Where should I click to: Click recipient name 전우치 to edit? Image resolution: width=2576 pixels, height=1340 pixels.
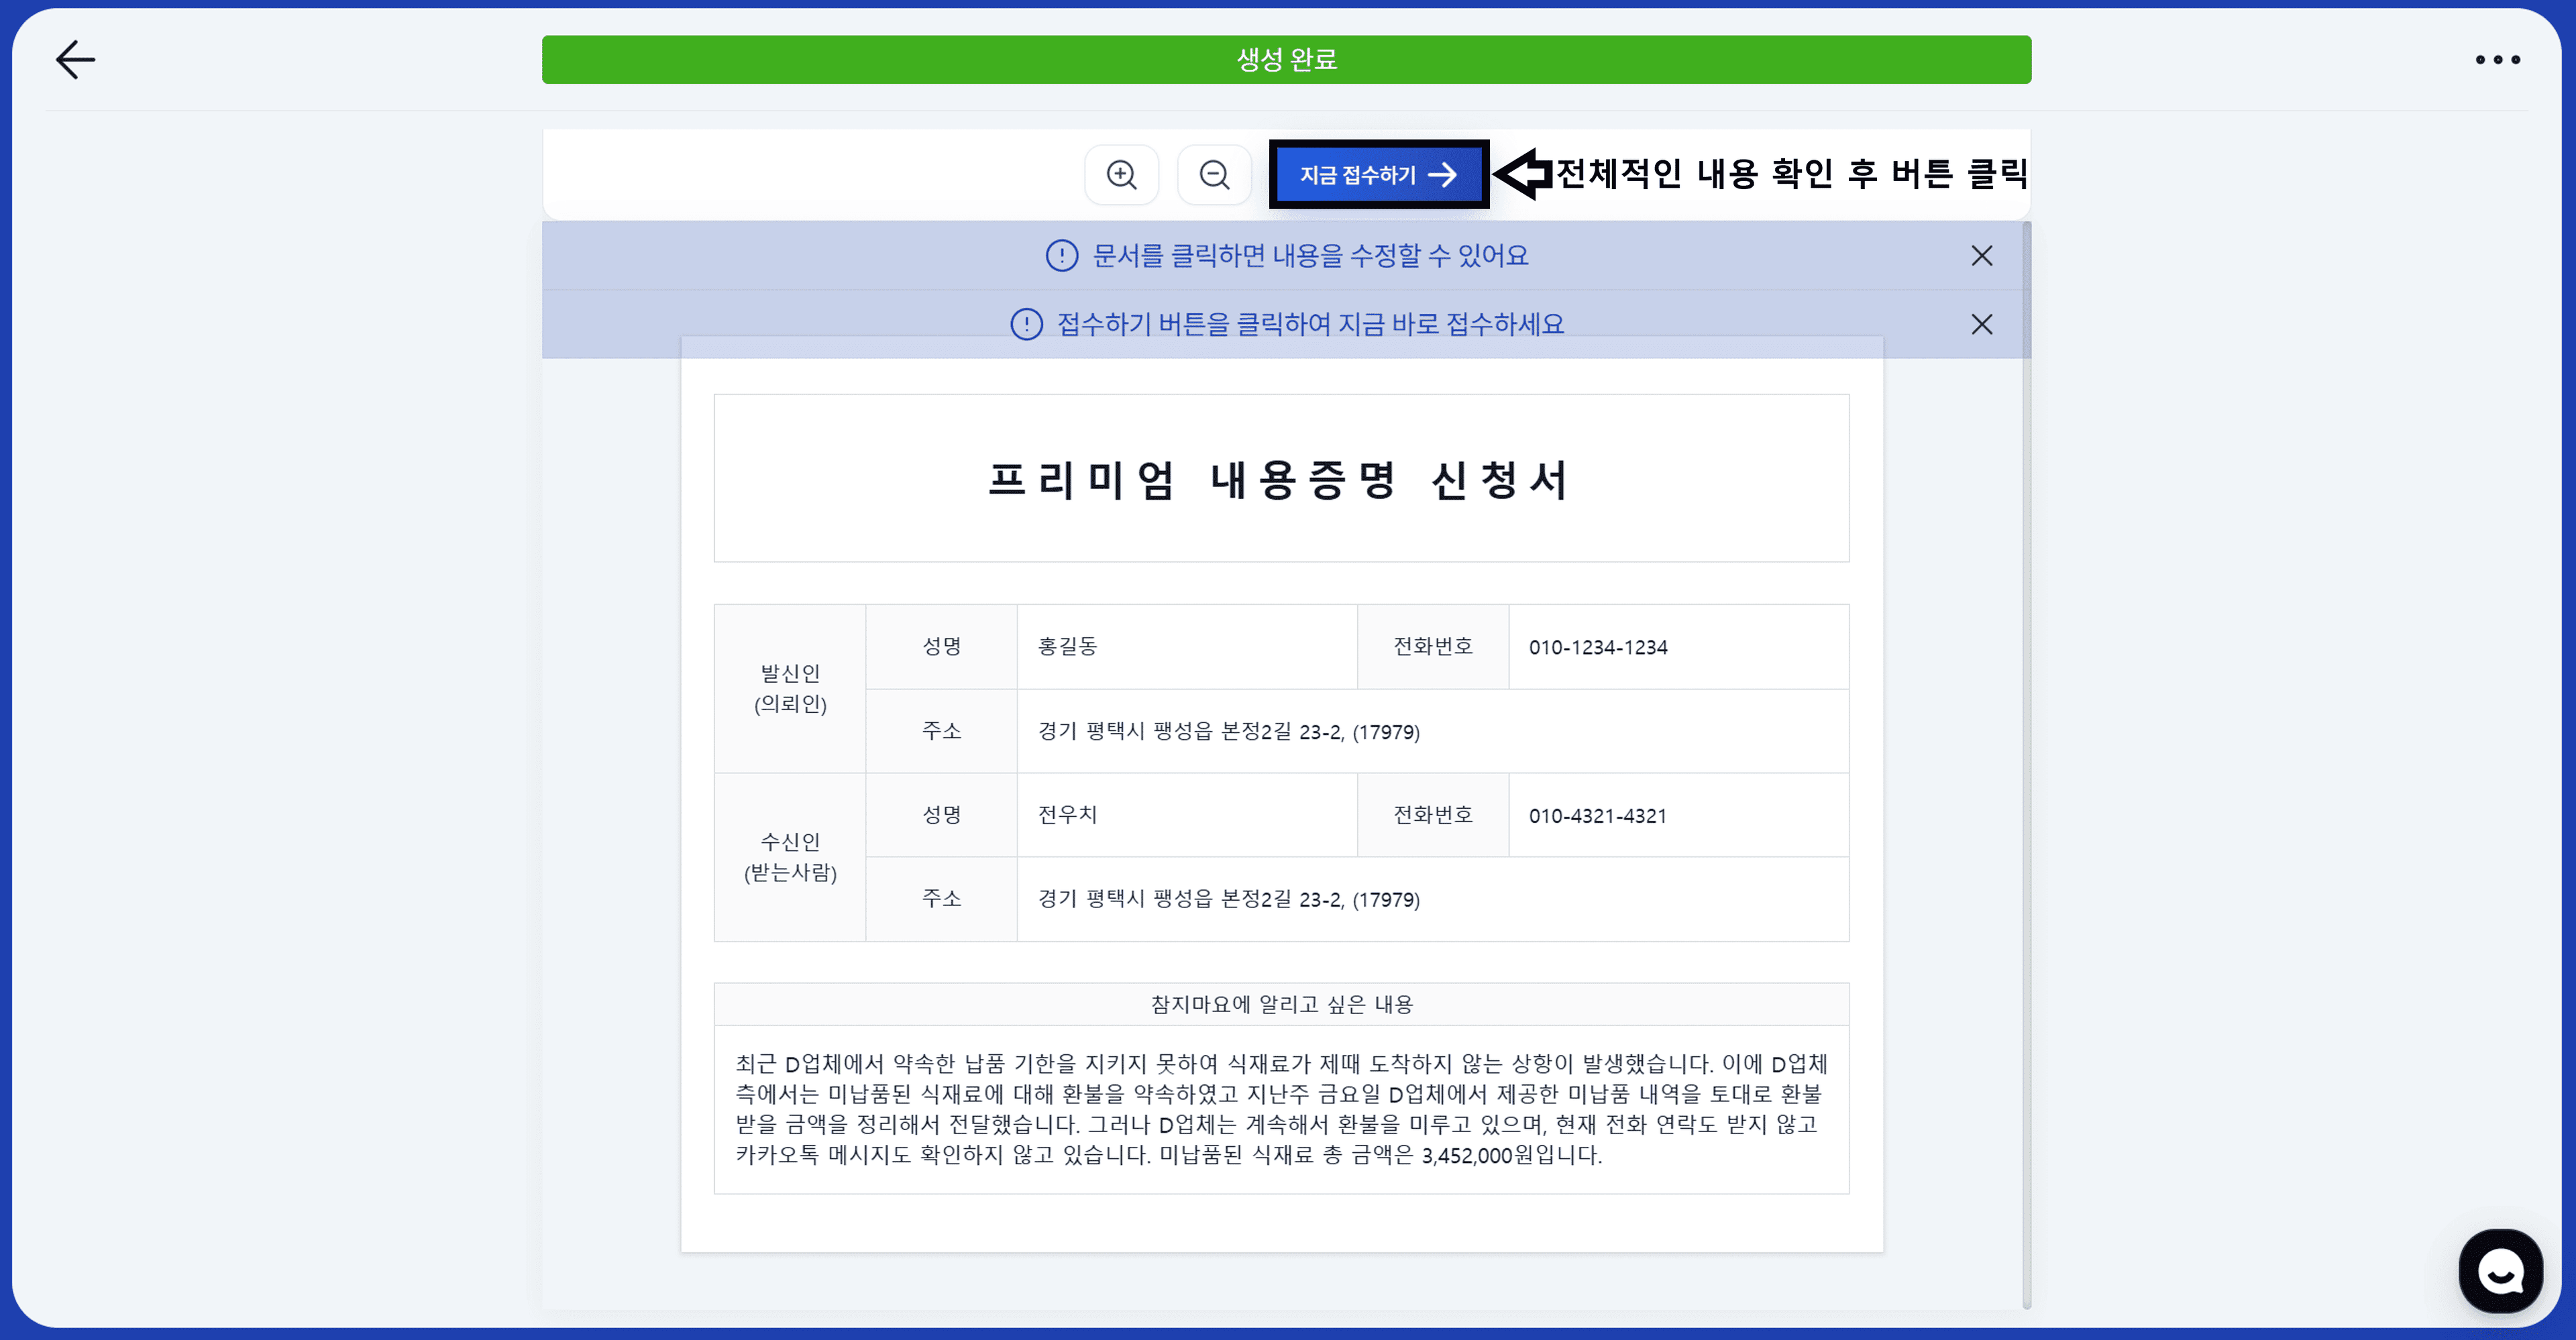[1066, 814]
